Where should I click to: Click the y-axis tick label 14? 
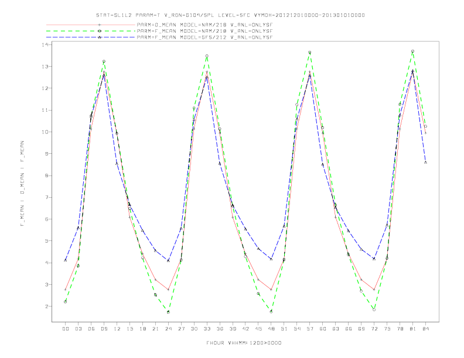pyautogui.click(x=45, y=44)
